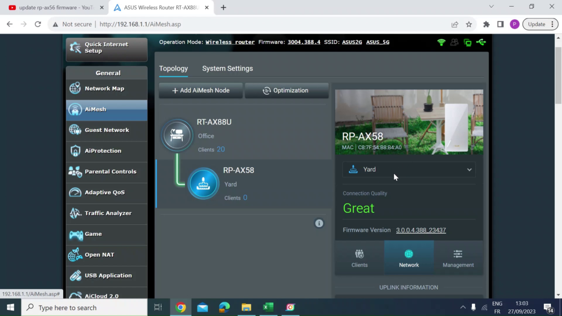Open Open NAT settings
The height and width of the screenshot is (316, 562).
106,255
